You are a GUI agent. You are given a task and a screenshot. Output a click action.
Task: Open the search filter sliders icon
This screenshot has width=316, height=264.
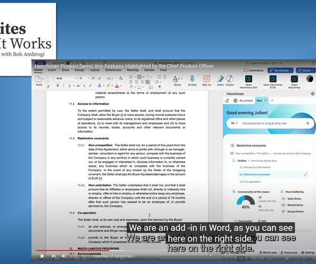(308, 123)
